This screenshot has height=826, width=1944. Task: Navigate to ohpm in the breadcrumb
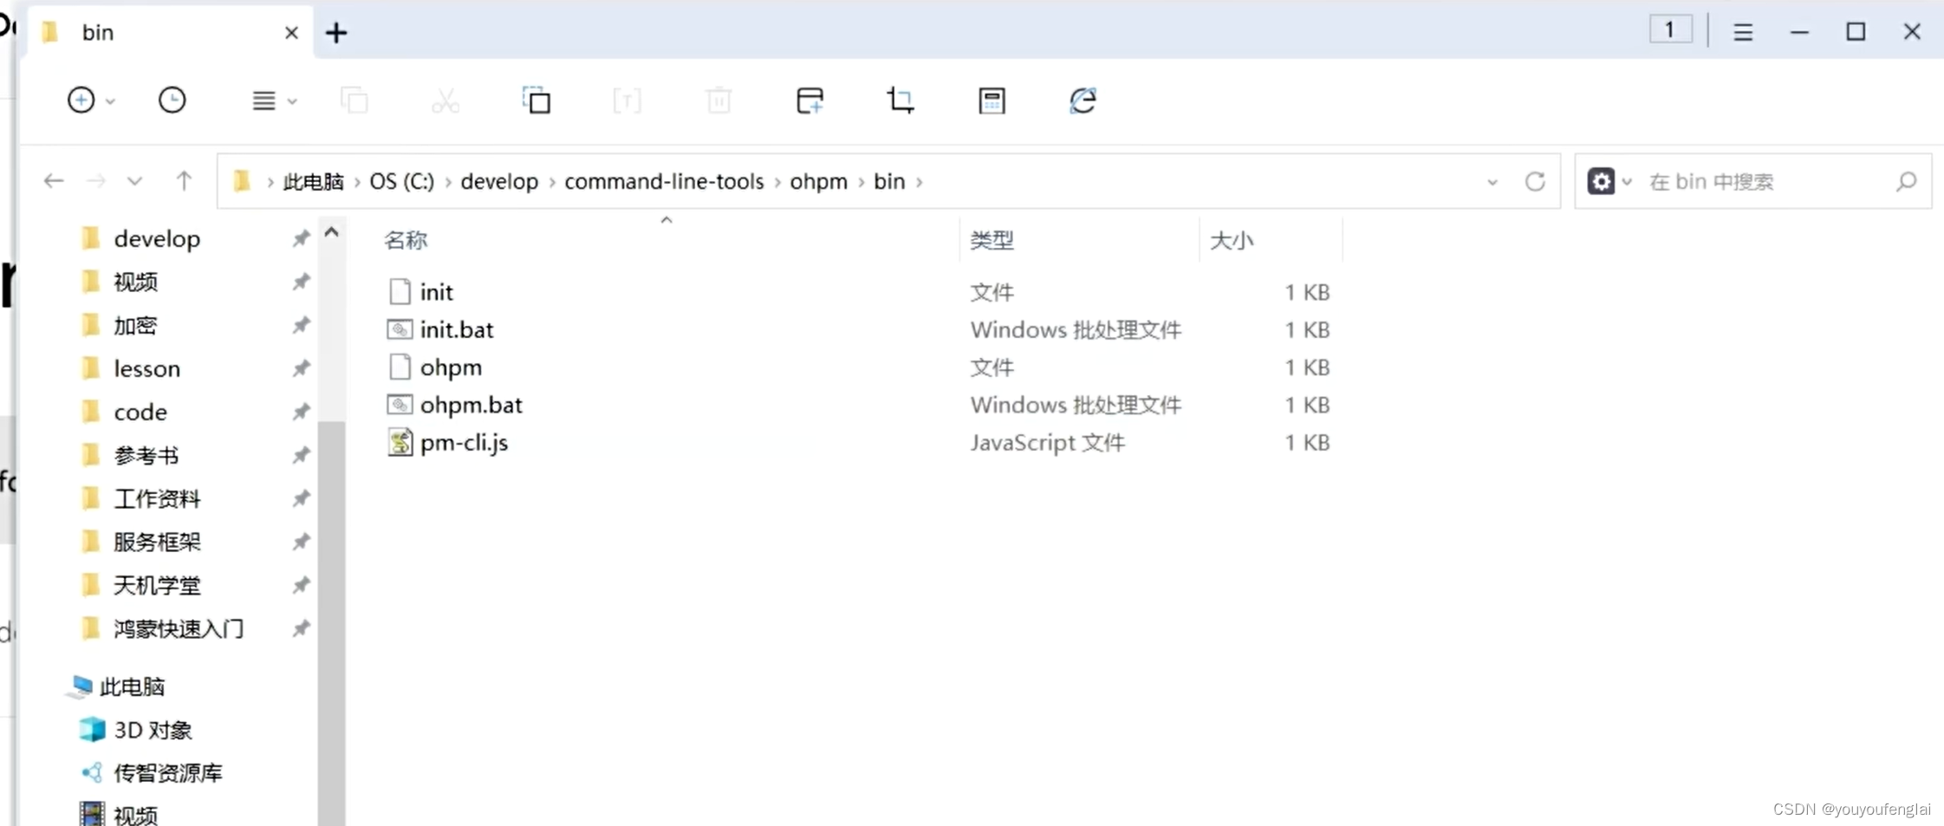818,181
